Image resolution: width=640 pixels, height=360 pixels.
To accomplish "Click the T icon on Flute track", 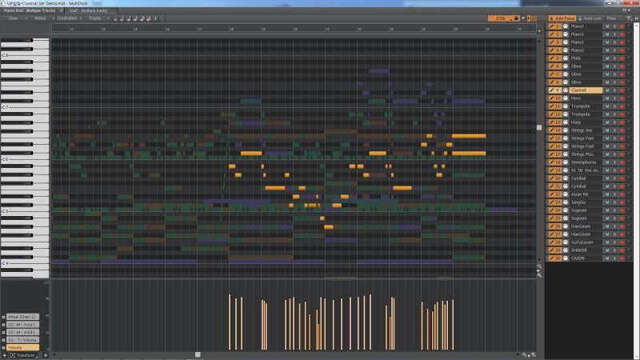I will coord(629,58).
